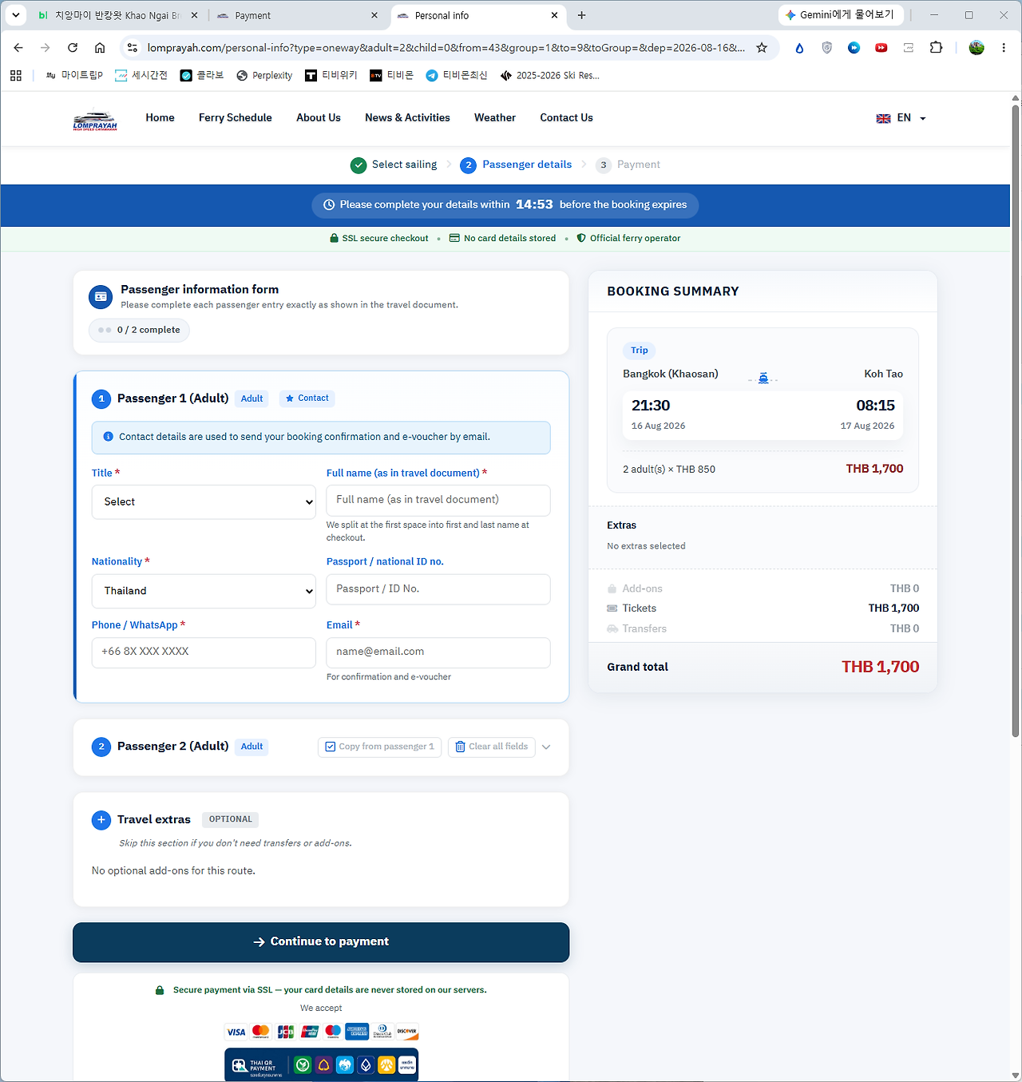The image size is (1022, 1082).
Task: Open Chrome three-dot menu
Action: [1004, 48]
